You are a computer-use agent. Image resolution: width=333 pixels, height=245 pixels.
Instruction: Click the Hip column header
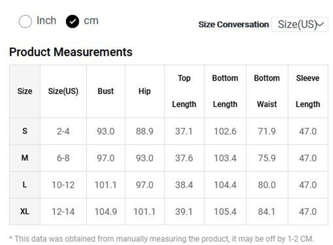(144, 91)
